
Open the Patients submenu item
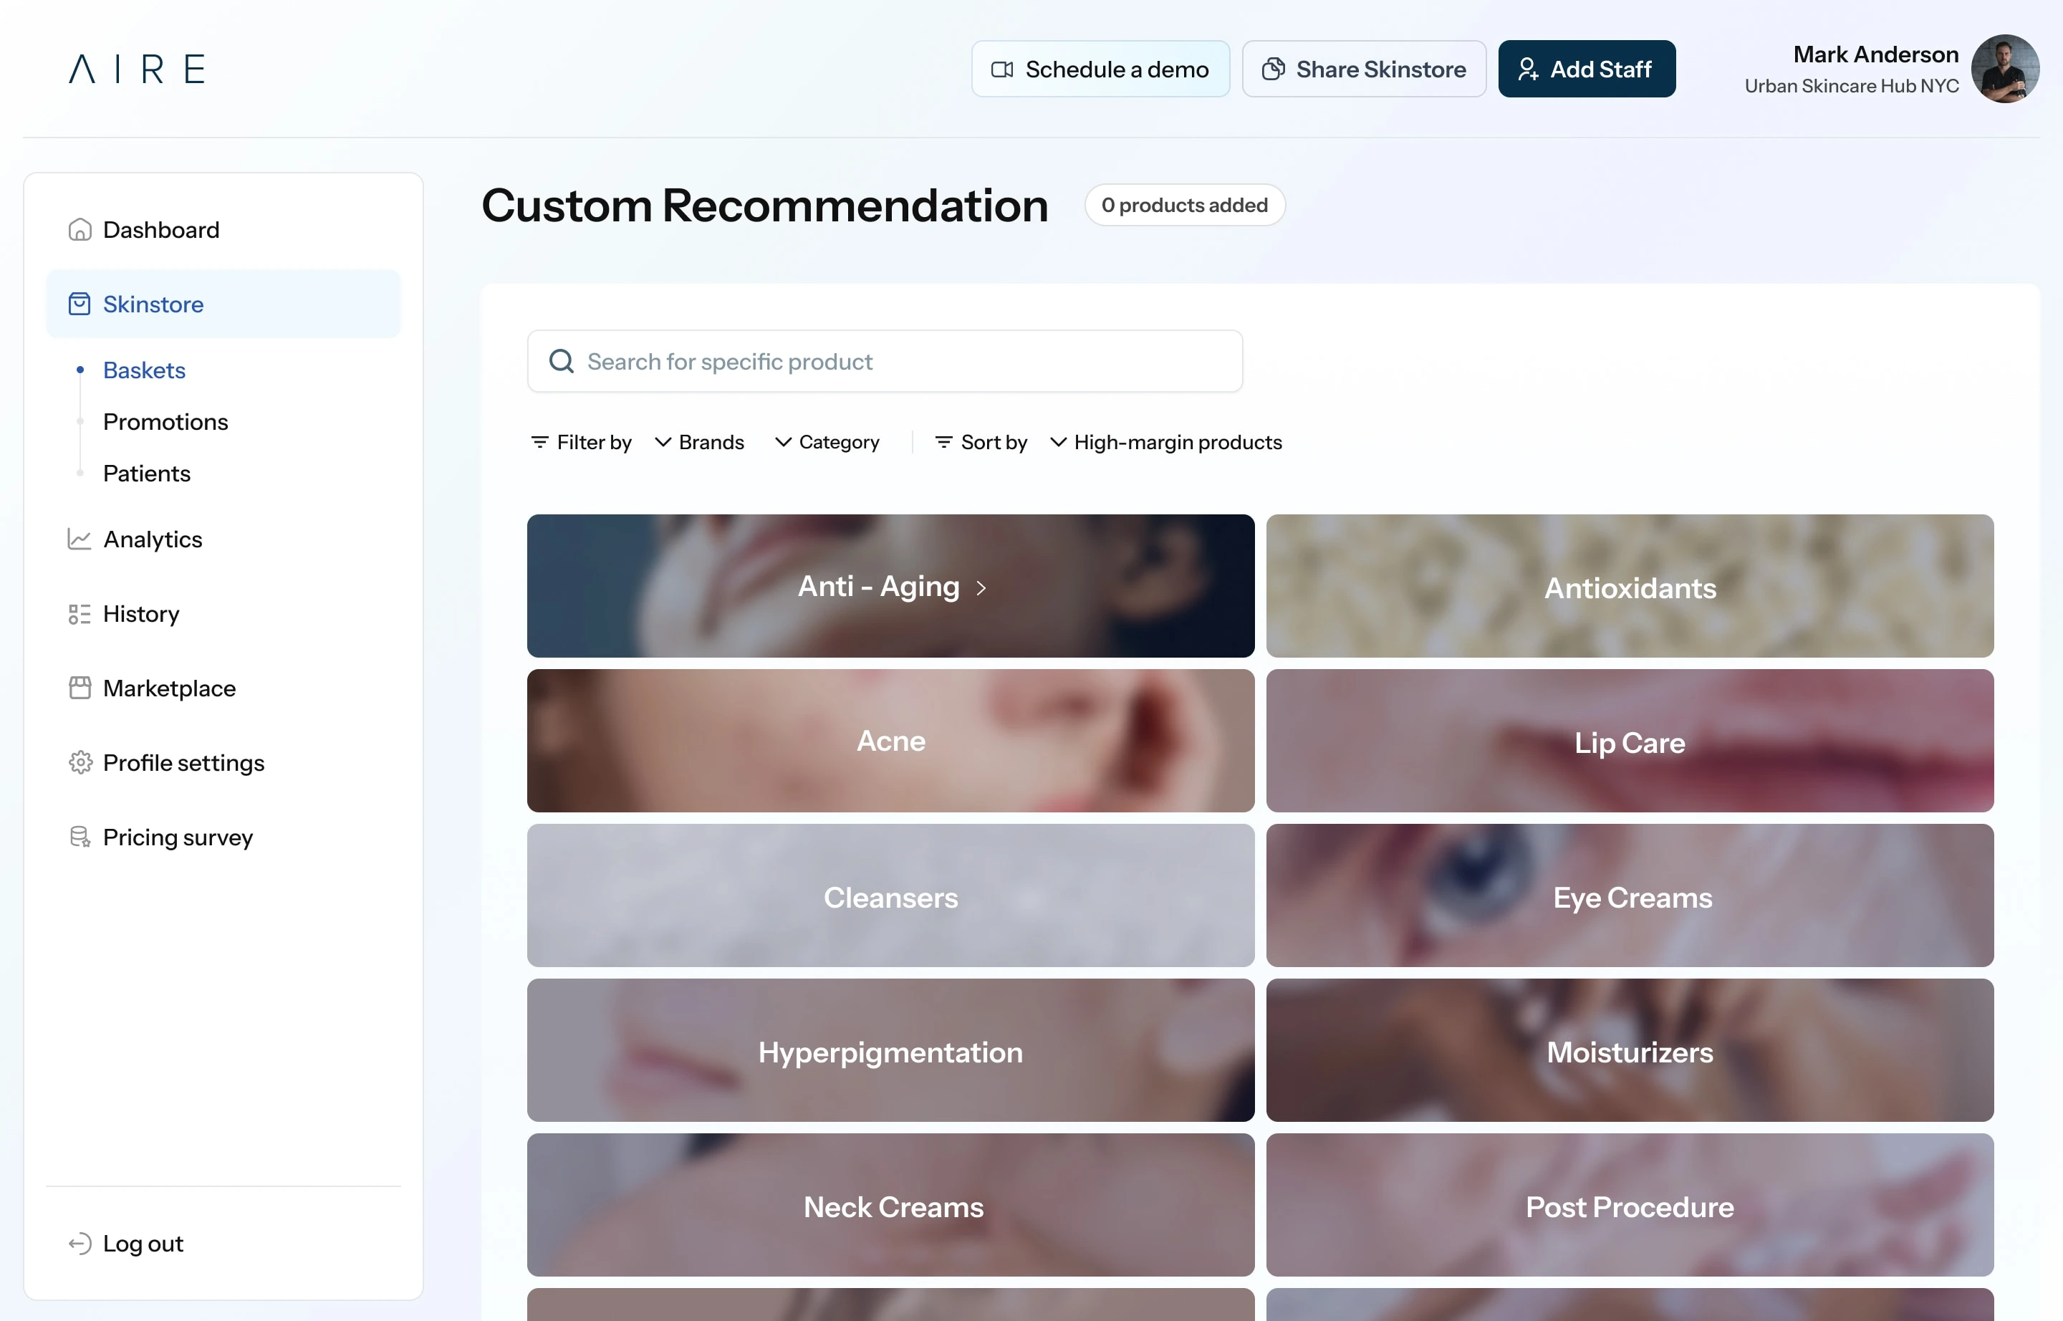click(147, 473)
